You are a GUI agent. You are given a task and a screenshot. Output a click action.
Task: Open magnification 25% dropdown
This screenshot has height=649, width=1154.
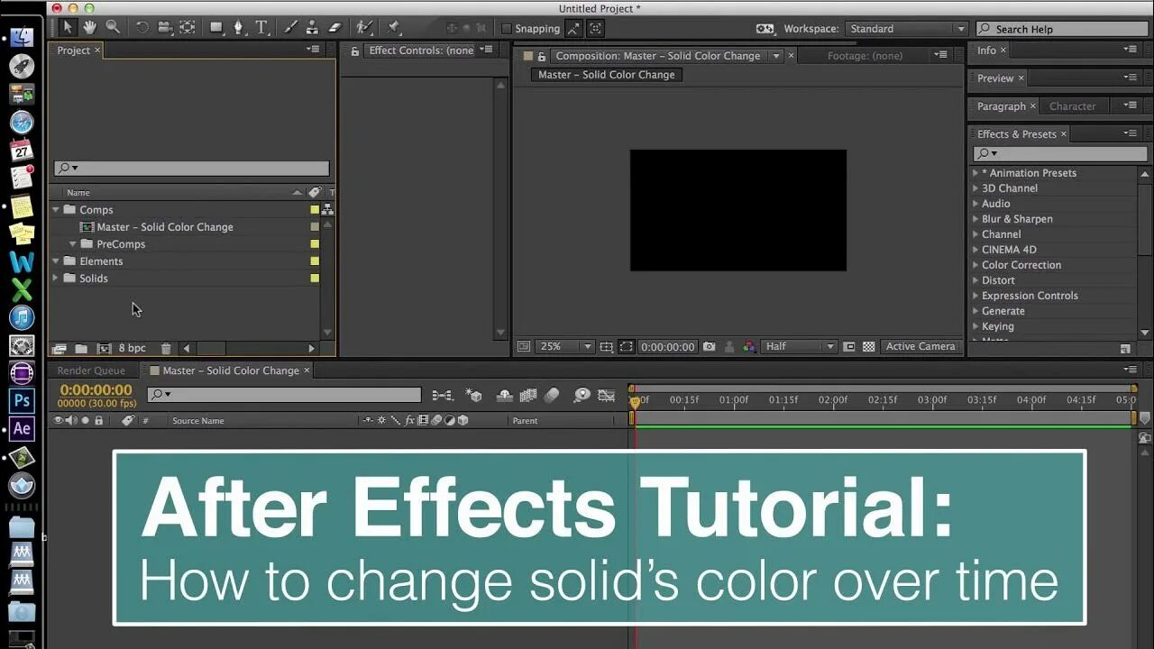564,346
